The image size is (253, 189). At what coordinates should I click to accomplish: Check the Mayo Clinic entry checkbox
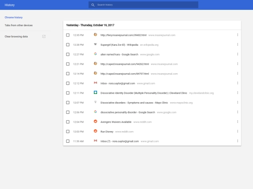click(68, 103)
